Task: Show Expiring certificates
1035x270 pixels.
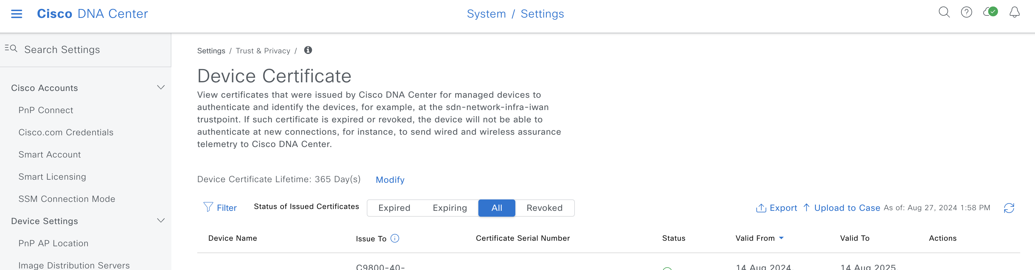Action: [x=450, y=208]
